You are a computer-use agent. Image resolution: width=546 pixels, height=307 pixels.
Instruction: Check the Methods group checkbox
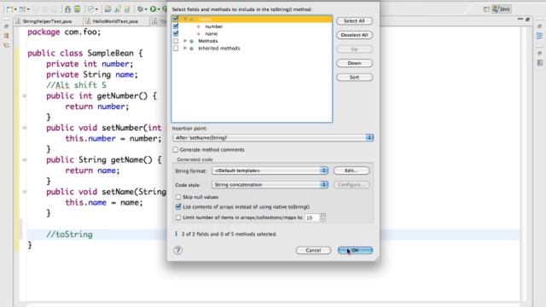(x=176, y=41)
